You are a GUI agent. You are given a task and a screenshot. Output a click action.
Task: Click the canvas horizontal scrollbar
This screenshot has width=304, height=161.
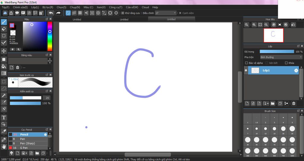[148, 154]
